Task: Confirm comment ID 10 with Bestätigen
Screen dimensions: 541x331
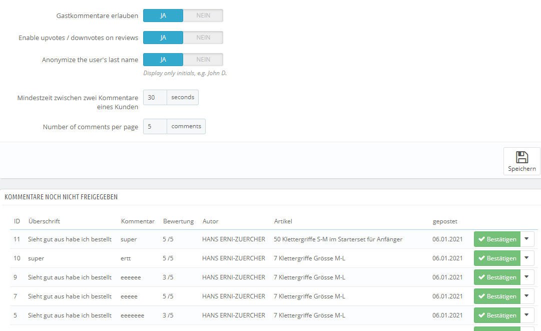Action: tap(497, 258)
